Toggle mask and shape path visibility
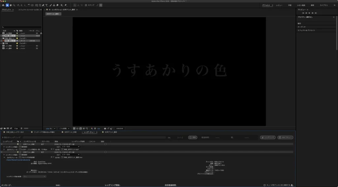Image resolution: width=338 pixels, height=187 pixels. 81,129
